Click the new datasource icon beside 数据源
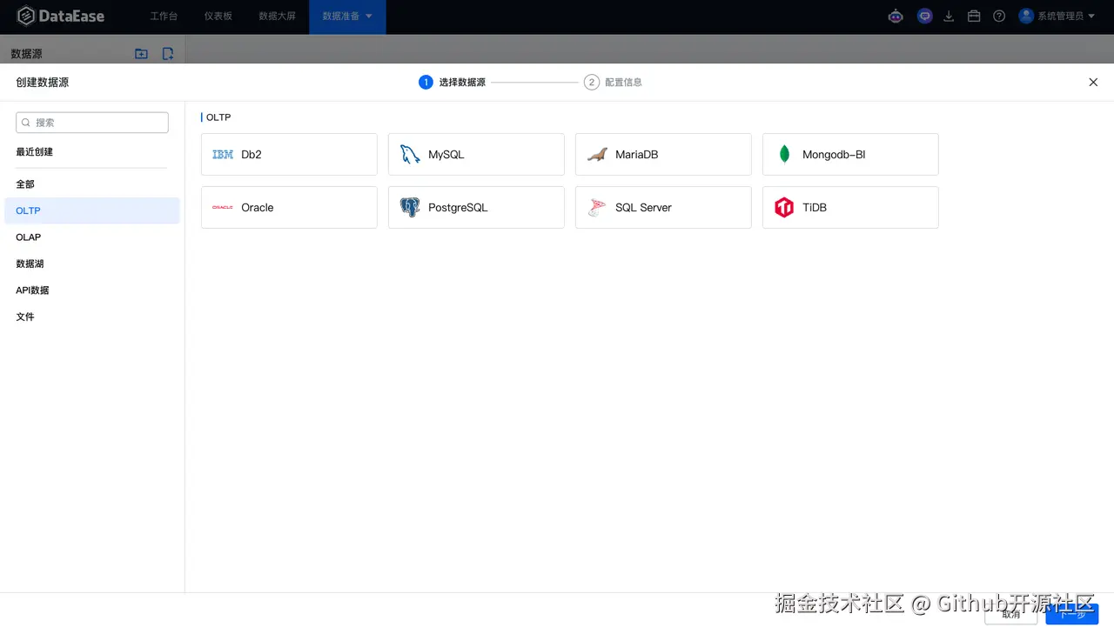 168,54
